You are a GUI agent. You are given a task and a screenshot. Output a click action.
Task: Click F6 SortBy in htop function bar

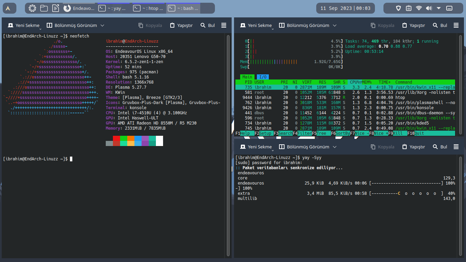340,133
